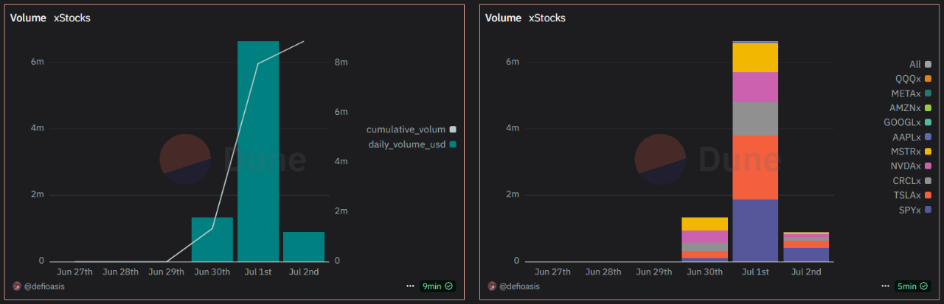
Task: Toggle NVDAx legend series
Action: point(911,166)
